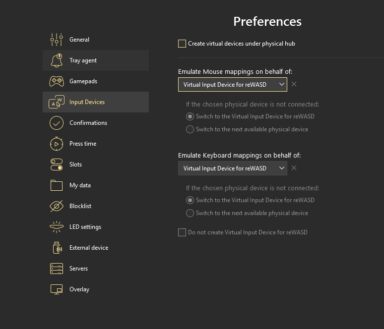Switch to the Confirmations tab
The height and width of the screenshot is (329, 384).
(x=88, y=123)
